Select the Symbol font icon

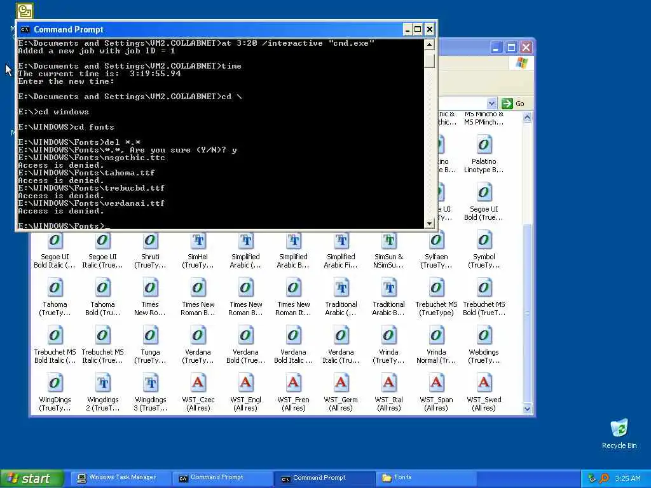click(x=484, y=241)
